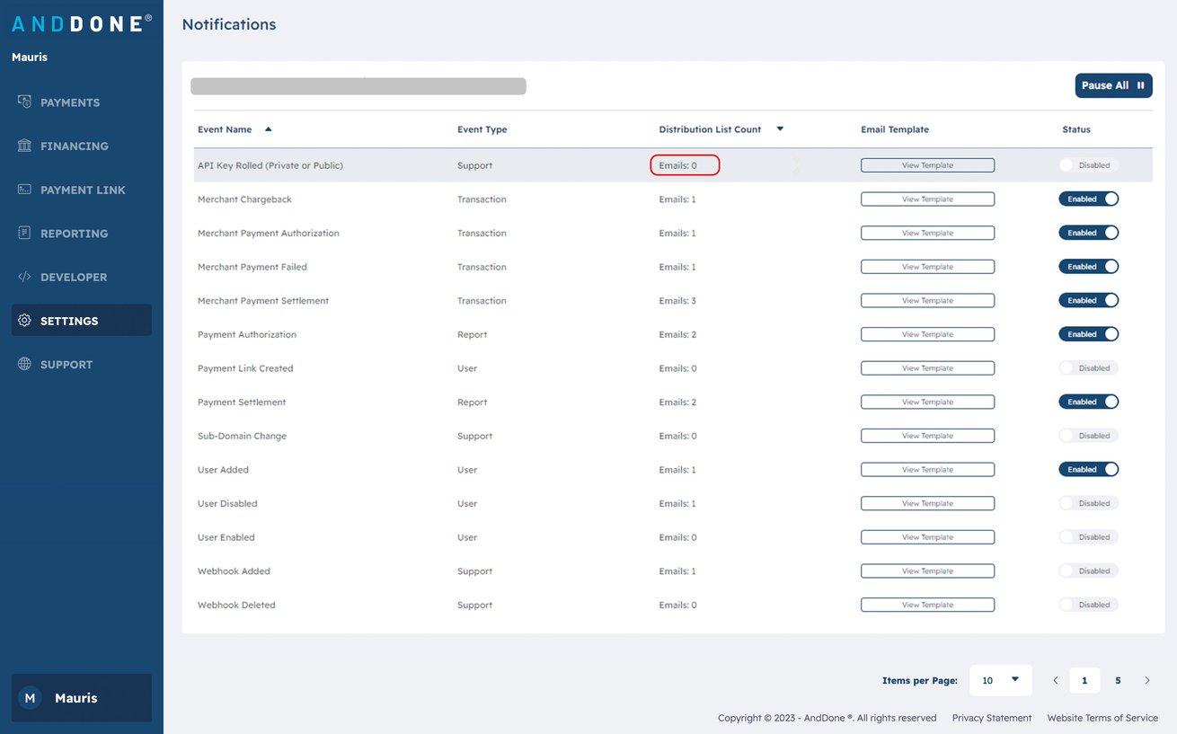Viewport: 1177px width, 734px height.
Task: View Template for Merchant Payment Failed
Action: click(x=927, y=266)
